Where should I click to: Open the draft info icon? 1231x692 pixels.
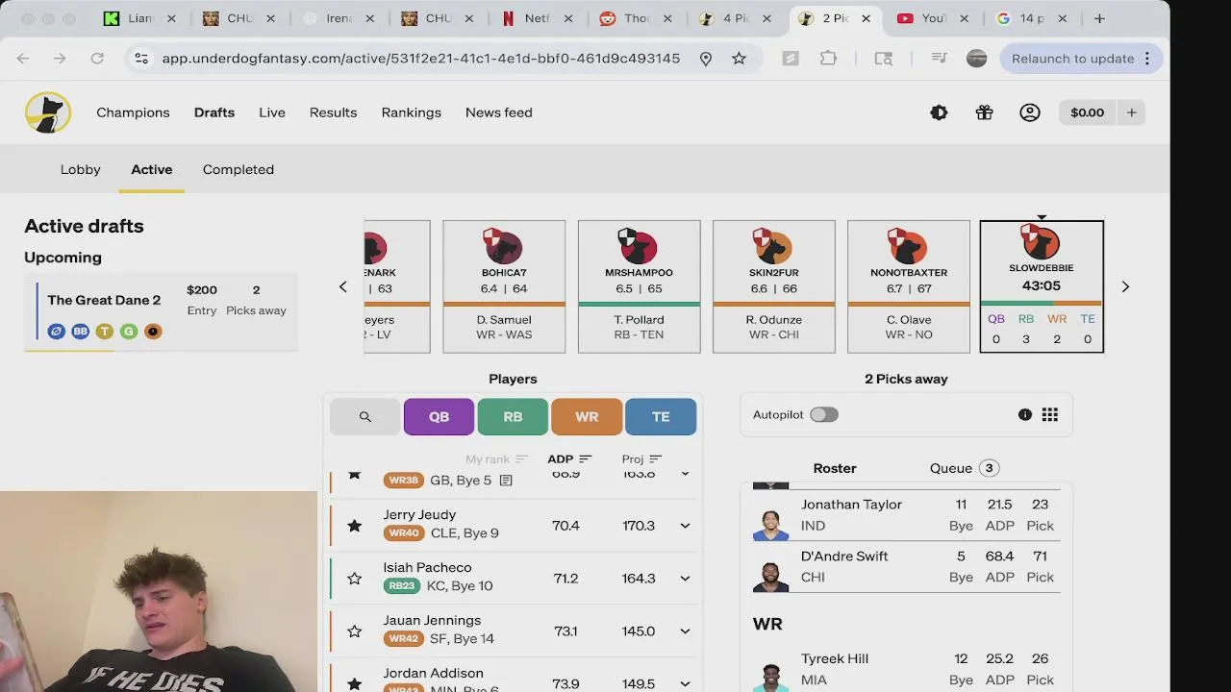point(1025,414)
